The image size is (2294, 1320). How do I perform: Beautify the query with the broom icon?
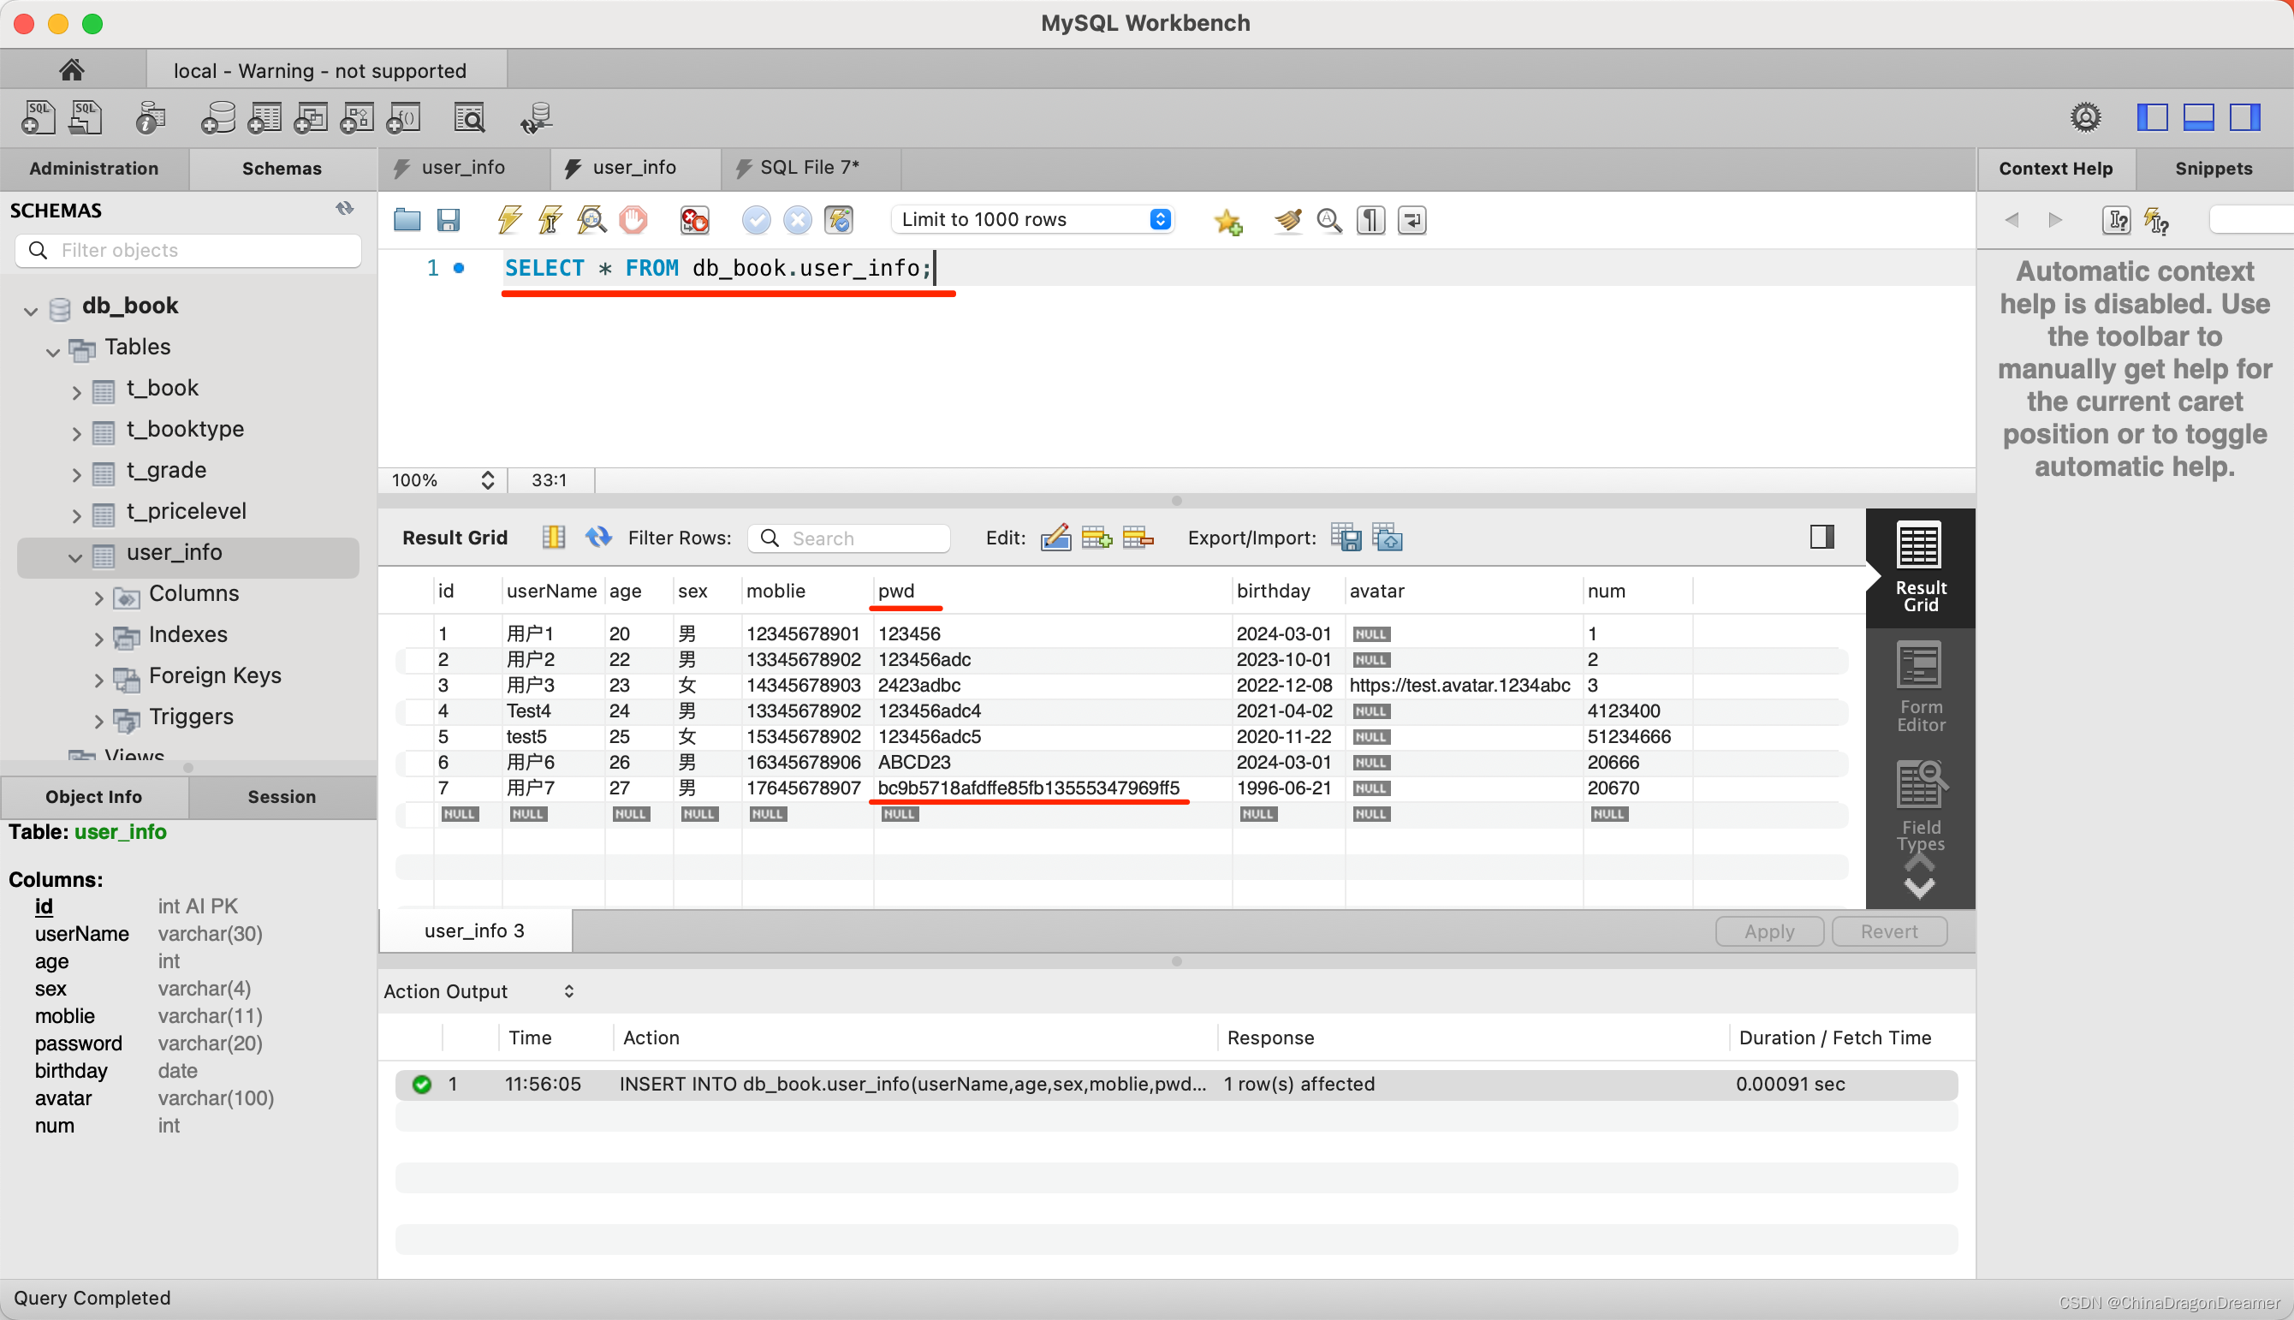click(x=1287, y=220)
